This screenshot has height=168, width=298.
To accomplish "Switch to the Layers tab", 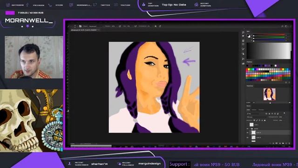I will tap(248, 110).
